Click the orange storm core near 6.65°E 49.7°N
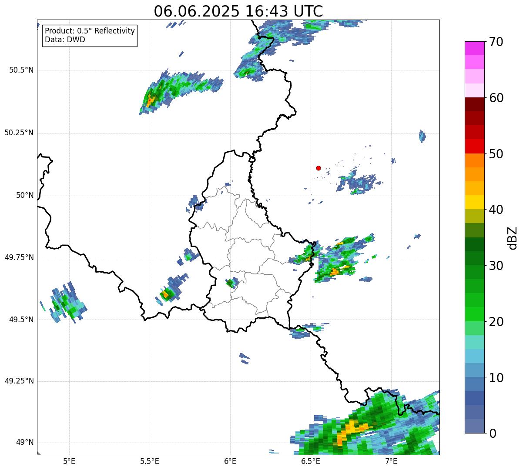The width and height of the screenshot is (523, 470). click(335, 272)
